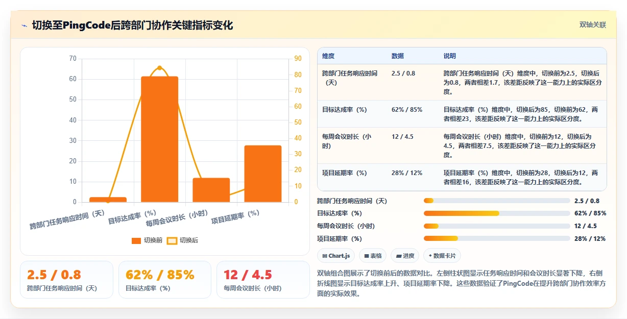Click the 每周会议时长 progress bar
The image size is (627, 319).
[x=497, y=226]
